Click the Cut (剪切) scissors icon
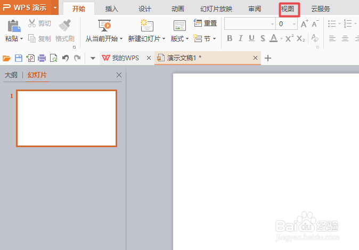Image resolution: width=359 pixels, height=250 pixels. [x=32, y=23]
